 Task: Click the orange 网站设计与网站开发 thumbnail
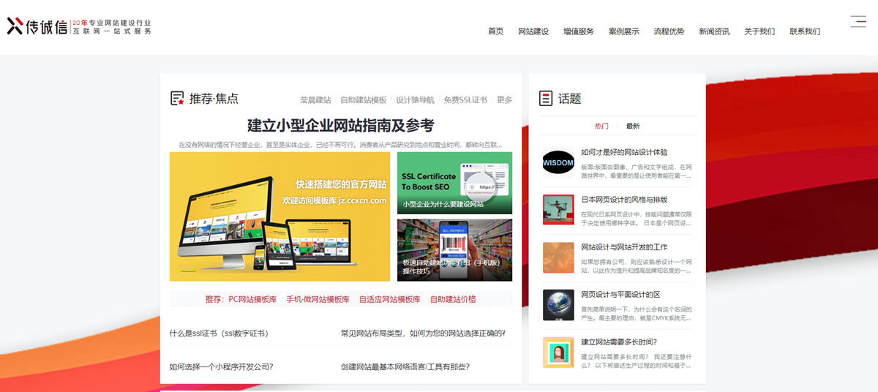(x=558, y=257)
